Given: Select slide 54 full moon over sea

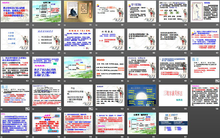Looking at the screenshot, I should click(x=142, y=95).
